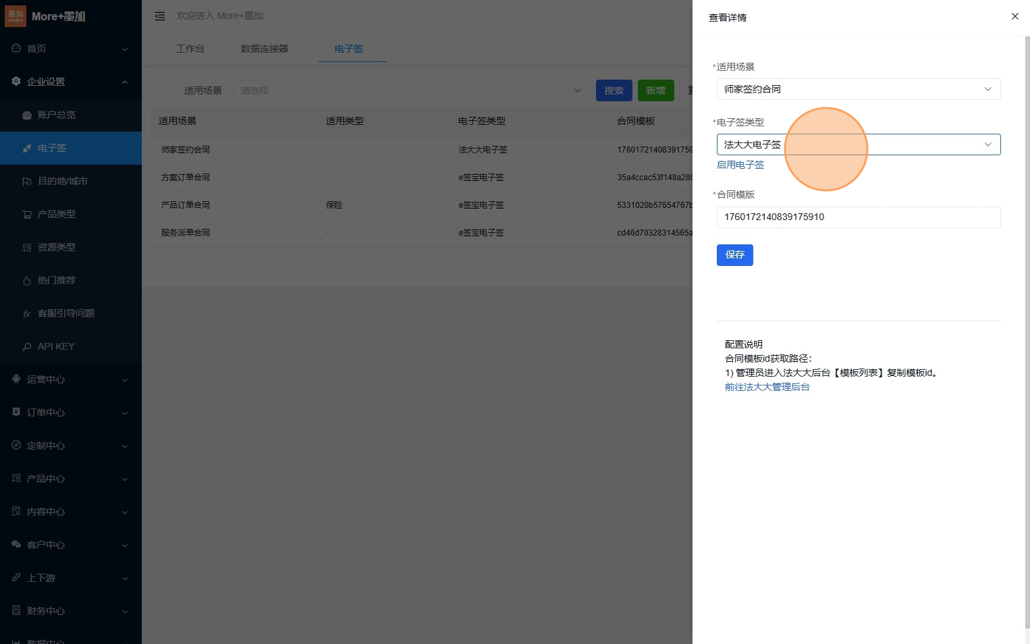The width and height of the screenshot is (1030, 644).
Task: Open the 适用场景 dropdown showing 师家签约合同
Action: click(858, 89)
